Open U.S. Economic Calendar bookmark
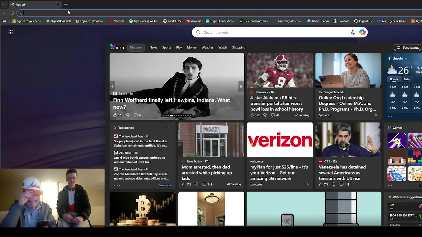The image size is (422, 237). tap(254, 21)
